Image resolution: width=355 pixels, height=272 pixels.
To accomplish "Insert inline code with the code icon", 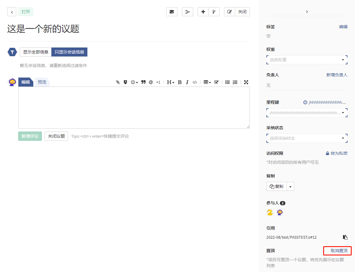I will click(x=195, y=82).
